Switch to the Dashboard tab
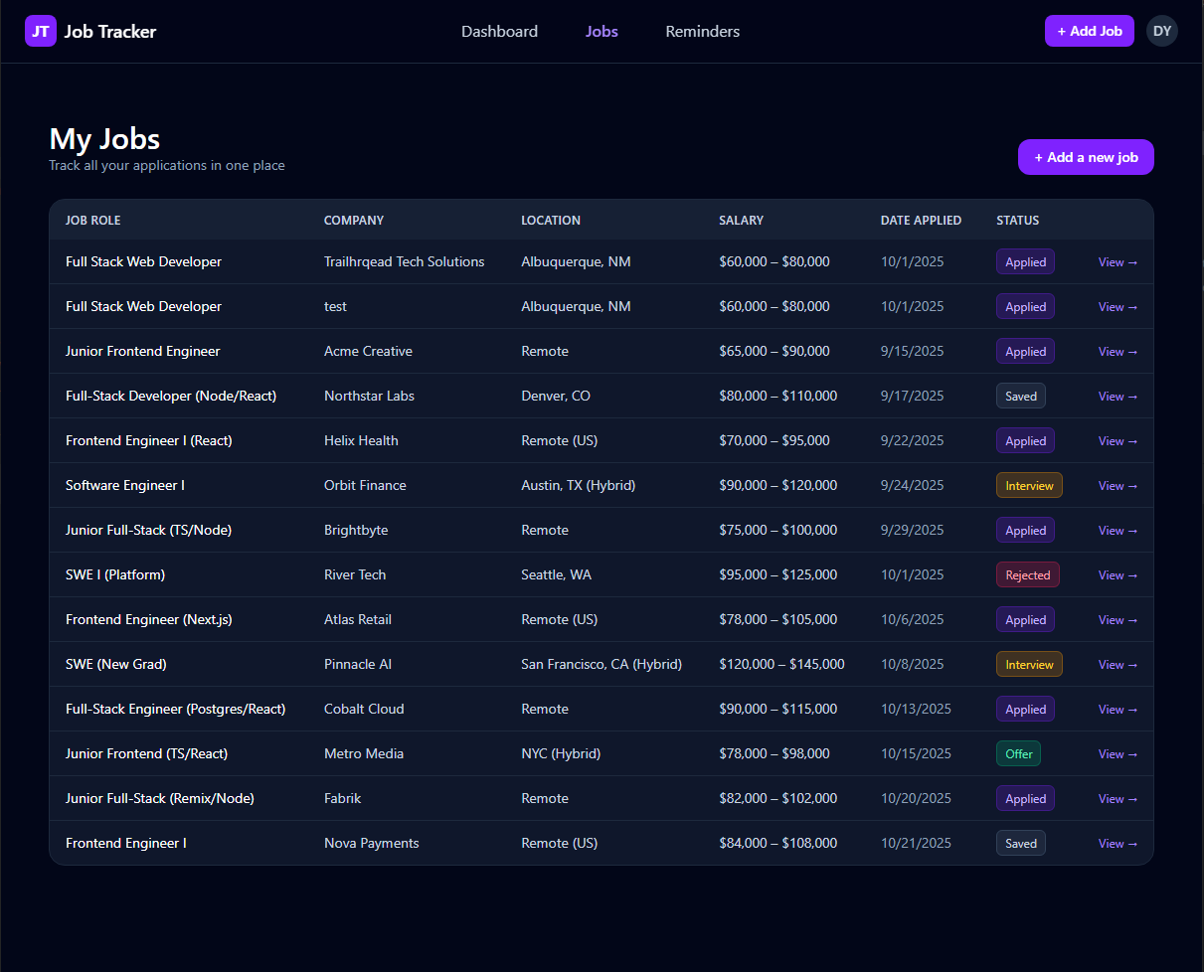Viewport: 1204px width, 972px height. (x=499, y=31)
